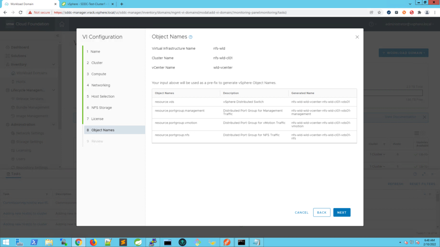Click the BACK button

pos(321,212)
